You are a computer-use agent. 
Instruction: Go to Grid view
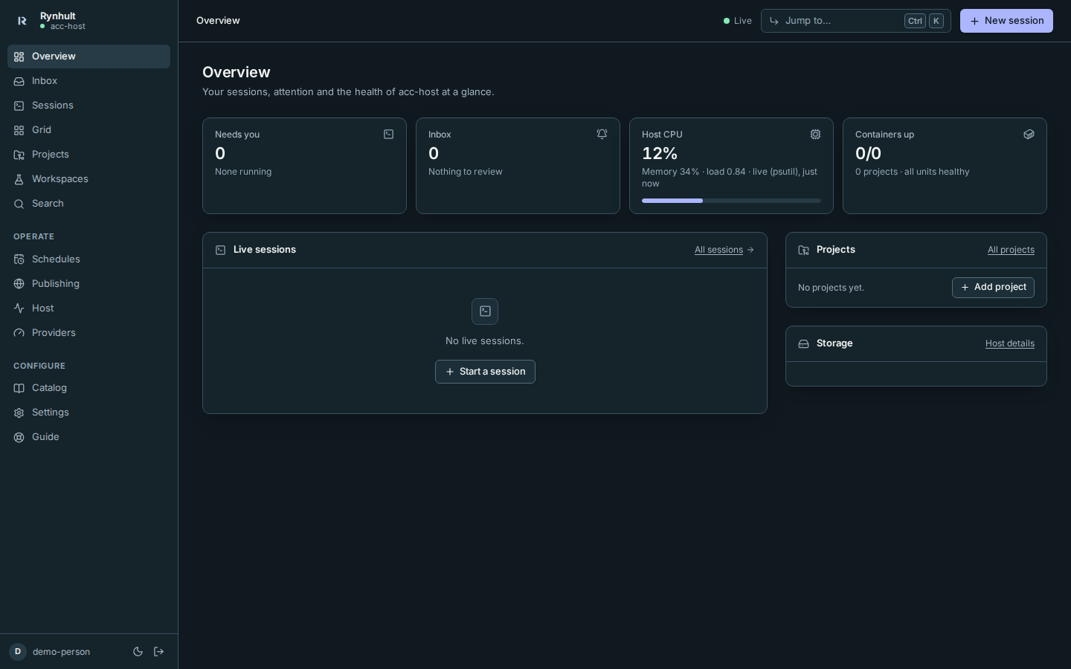click(89, 130)
